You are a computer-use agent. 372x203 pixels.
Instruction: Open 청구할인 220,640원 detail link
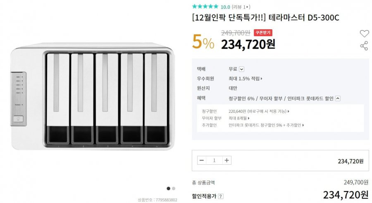pyautogui.click(x=259, y=111)
